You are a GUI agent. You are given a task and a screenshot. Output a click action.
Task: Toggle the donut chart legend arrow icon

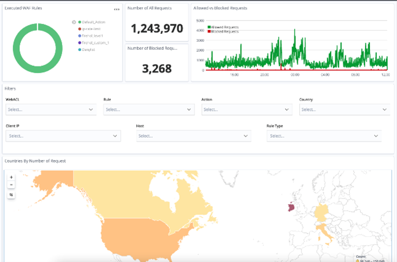coord(74,22)
